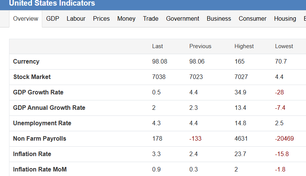View the Inflation Rate MoM indicator
The width and height of the screenshot is (306, 176).
(40, 169)
